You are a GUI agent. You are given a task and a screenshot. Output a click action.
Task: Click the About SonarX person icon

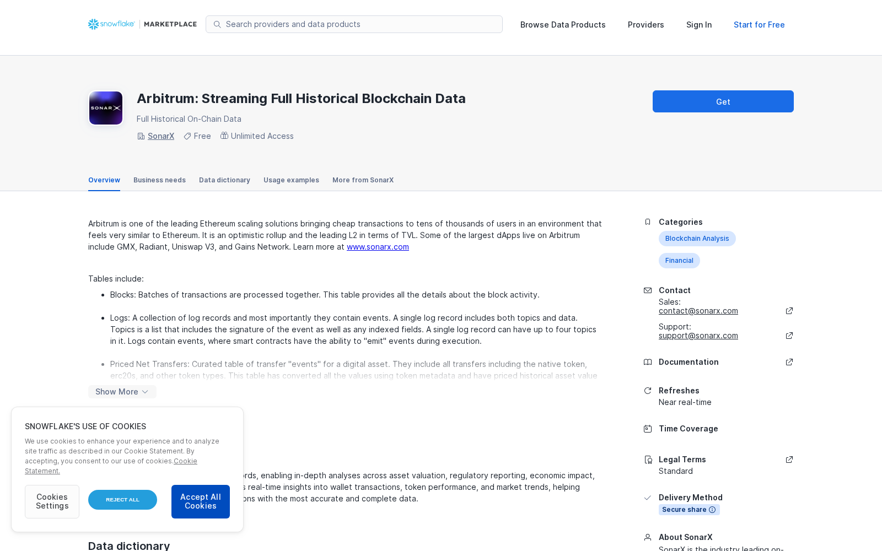648,537
